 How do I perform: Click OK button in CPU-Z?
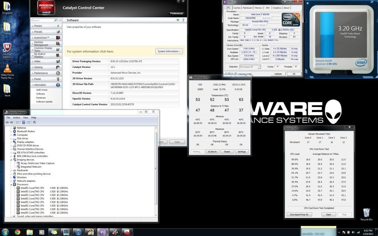coord(294,74)
